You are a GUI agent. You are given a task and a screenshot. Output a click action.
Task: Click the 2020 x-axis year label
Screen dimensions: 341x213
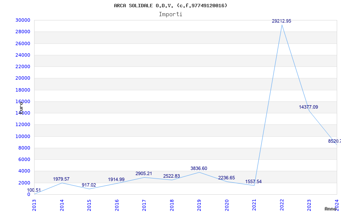tap(227, 205)
